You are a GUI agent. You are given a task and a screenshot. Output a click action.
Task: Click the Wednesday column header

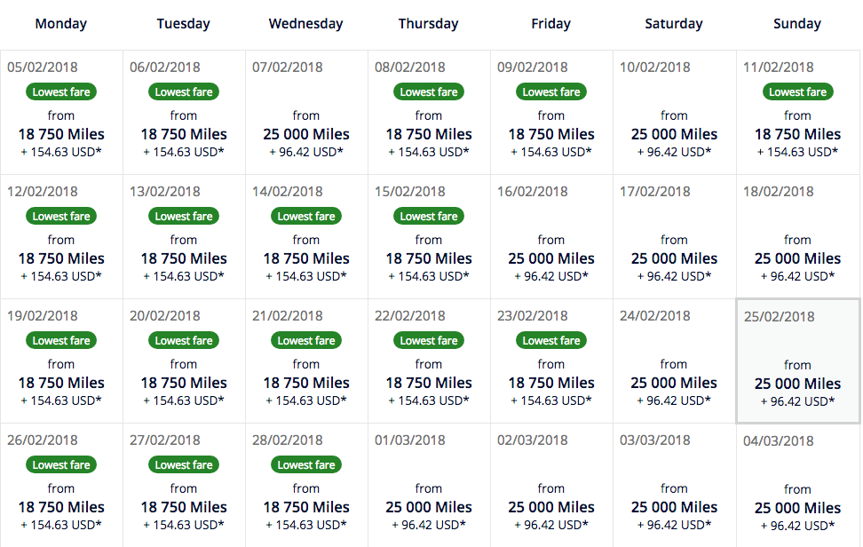click(306, 24)
